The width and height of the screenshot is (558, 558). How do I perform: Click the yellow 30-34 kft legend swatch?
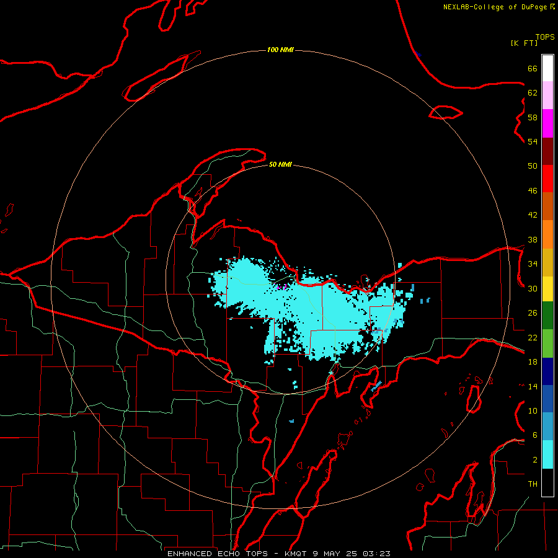pyautogui.click(x=547, y=289)
